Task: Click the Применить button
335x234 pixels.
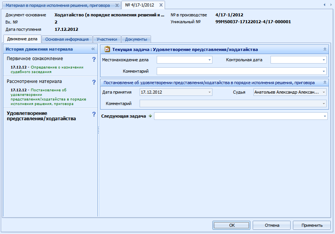Action: coord(312,225)
